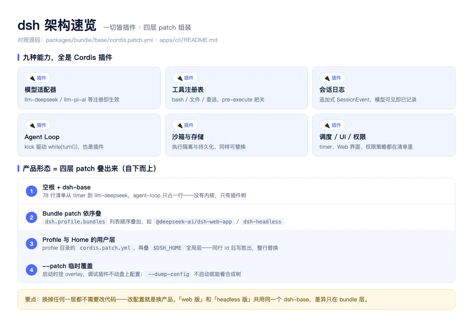Click the number 3 step circle
The height and width of the screenshot is (325, 473).
coord(32,244)
